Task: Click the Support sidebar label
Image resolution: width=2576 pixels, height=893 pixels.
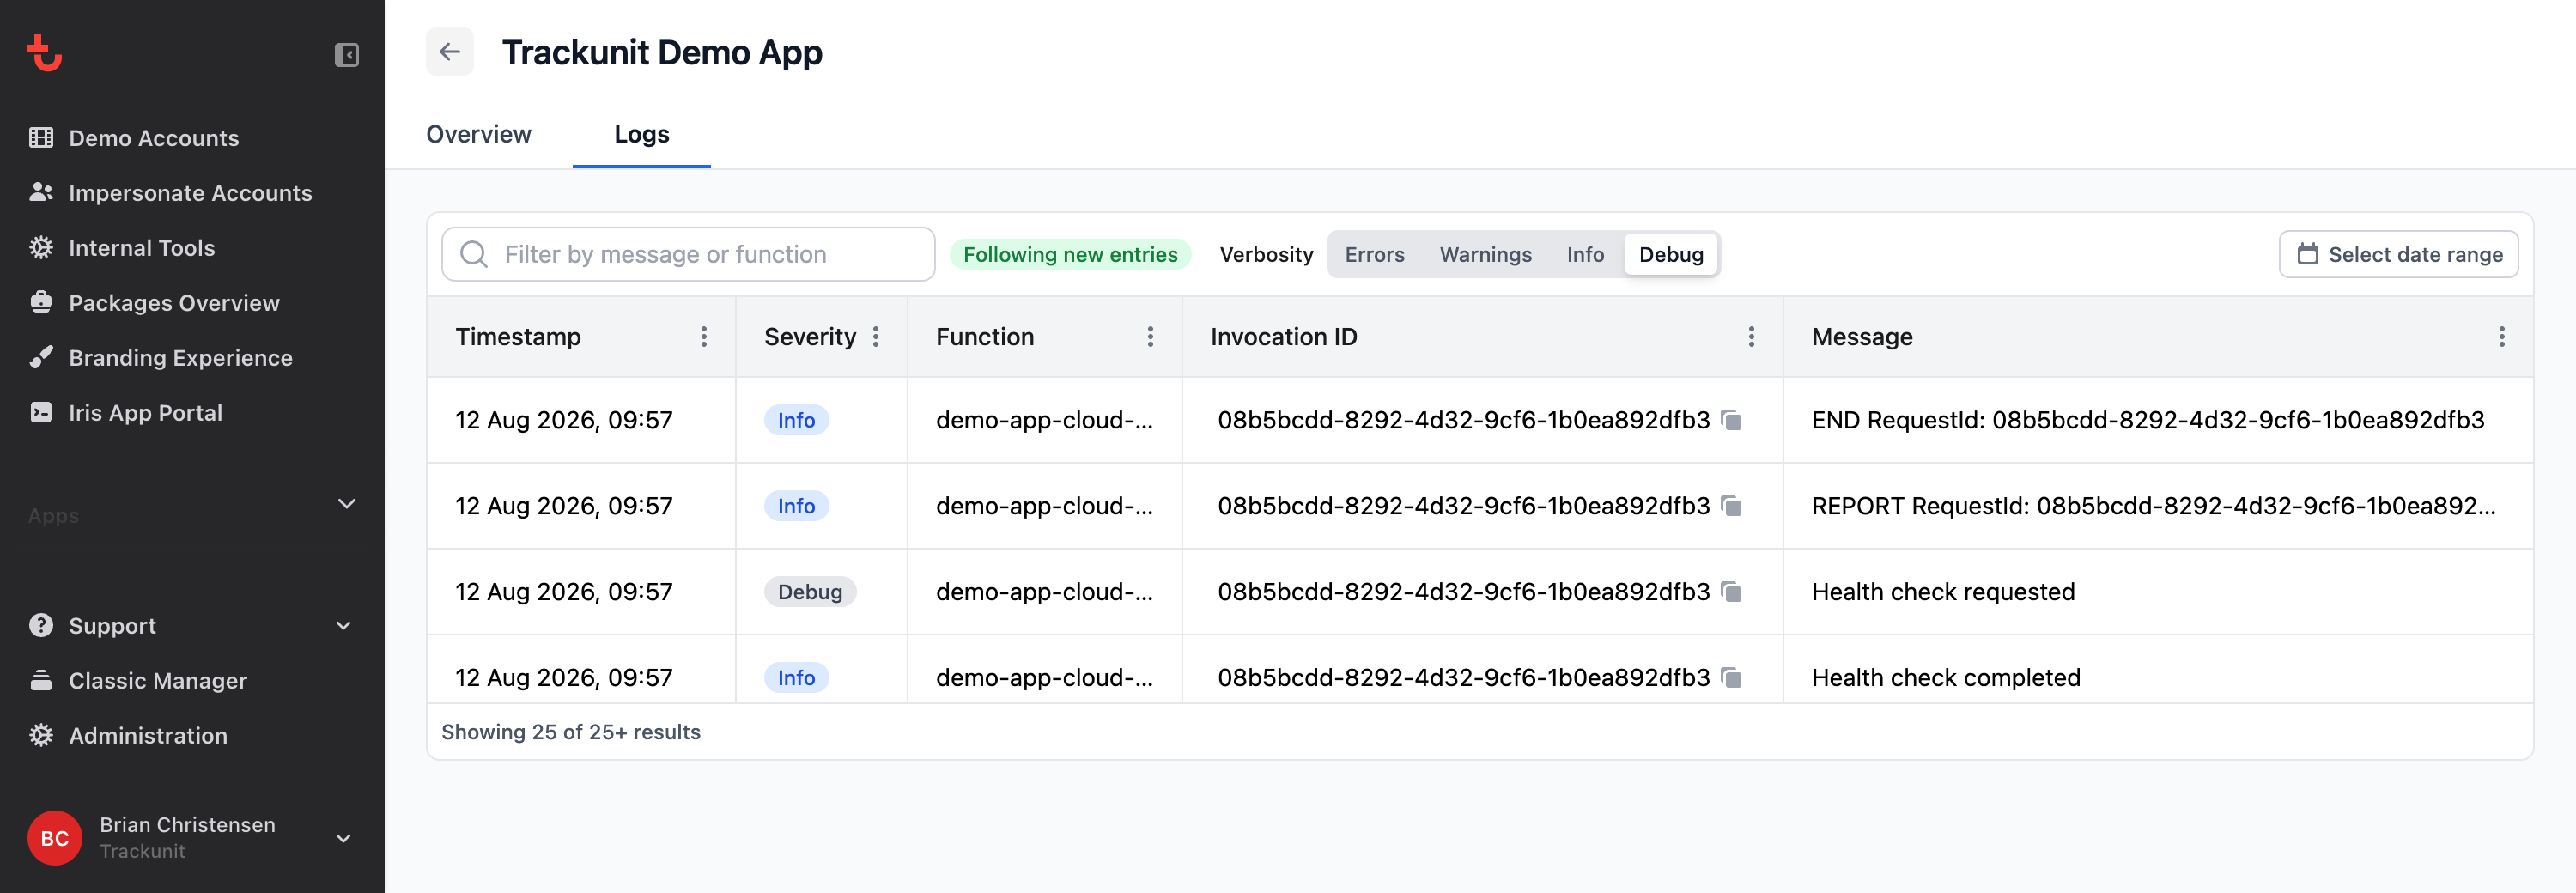Action: click(x=113, y=626)
